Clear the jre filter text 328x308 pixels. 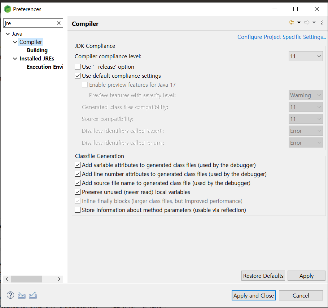(59, 23)
